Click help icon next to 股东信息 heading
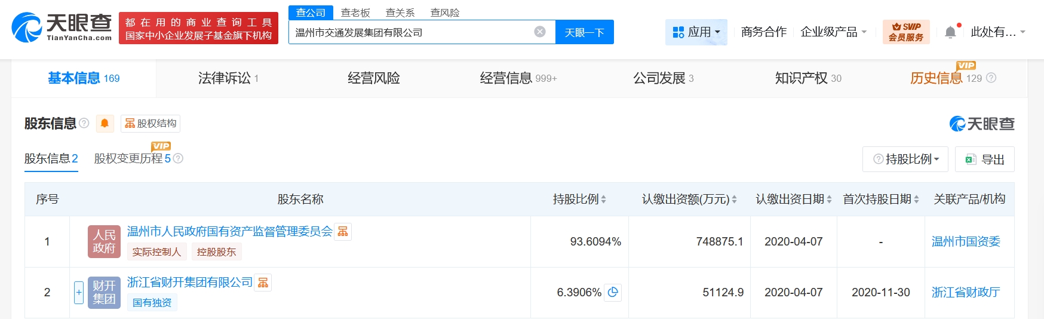The height and width of the screenshot is (319, 1044). (x=84, y=123)
